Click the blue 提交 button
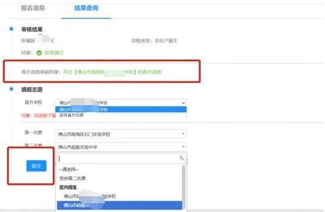This screenshot has height=212, width=325. coord(36,166)
